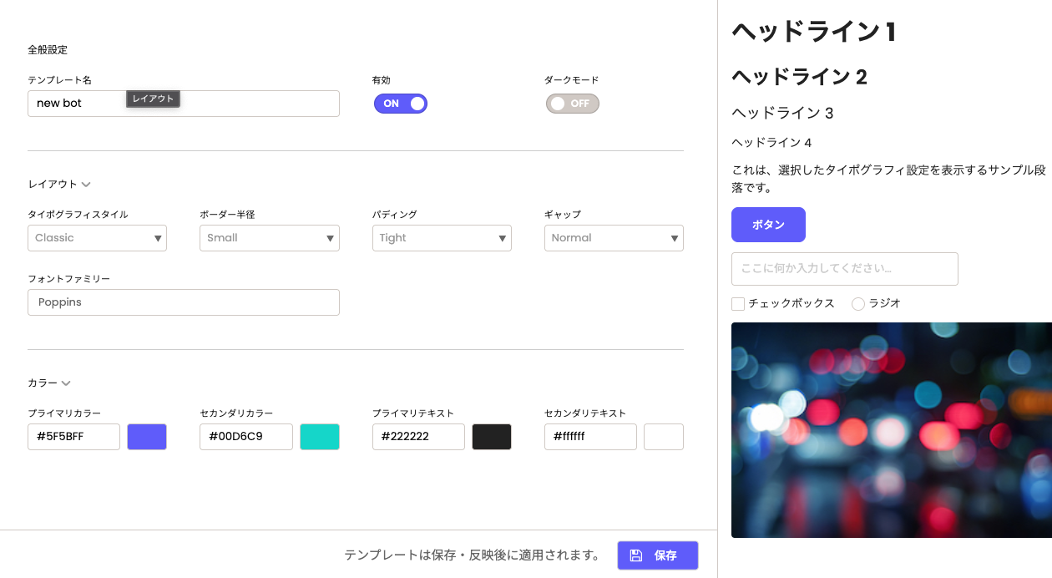
Task: Open the ギャップ dropdown
Action: pyautogui.click(x=614, y=238)
